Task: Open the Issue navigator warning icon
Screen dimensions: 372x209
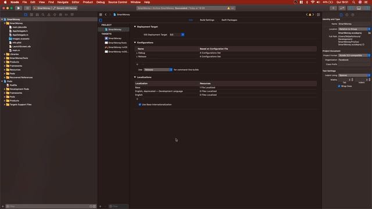Action: coord(49,15)
